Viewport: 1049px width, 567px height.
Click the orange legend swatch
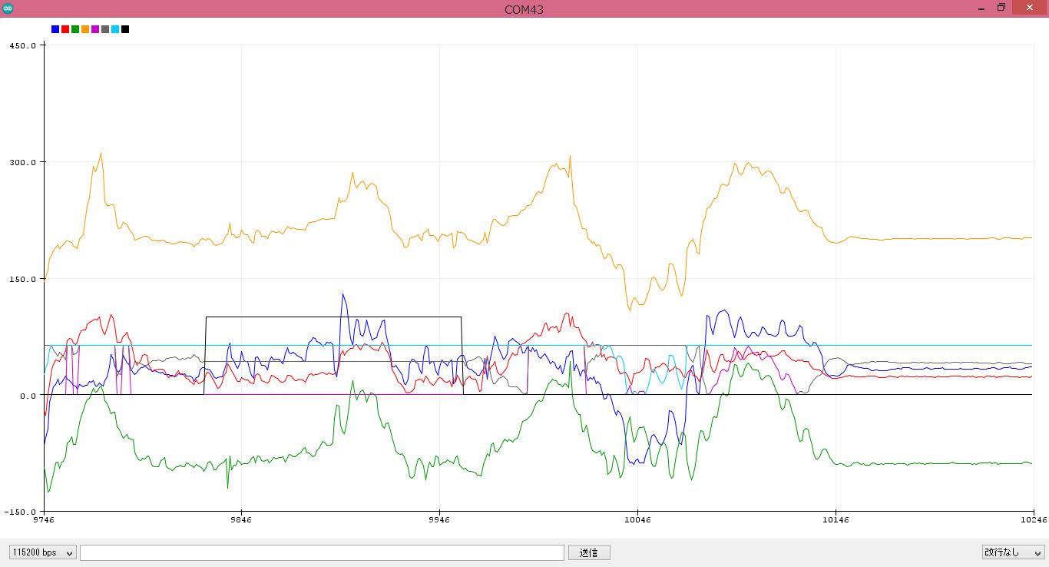coord(85,29)
